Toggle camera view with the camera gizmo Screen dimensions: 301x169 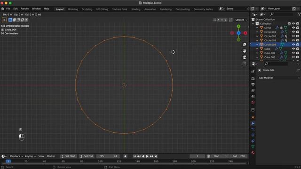(x=245, y=57)
